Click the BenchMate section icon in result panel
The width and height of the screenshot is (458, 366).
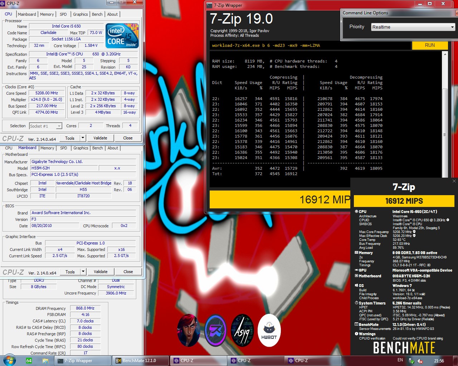356,325
